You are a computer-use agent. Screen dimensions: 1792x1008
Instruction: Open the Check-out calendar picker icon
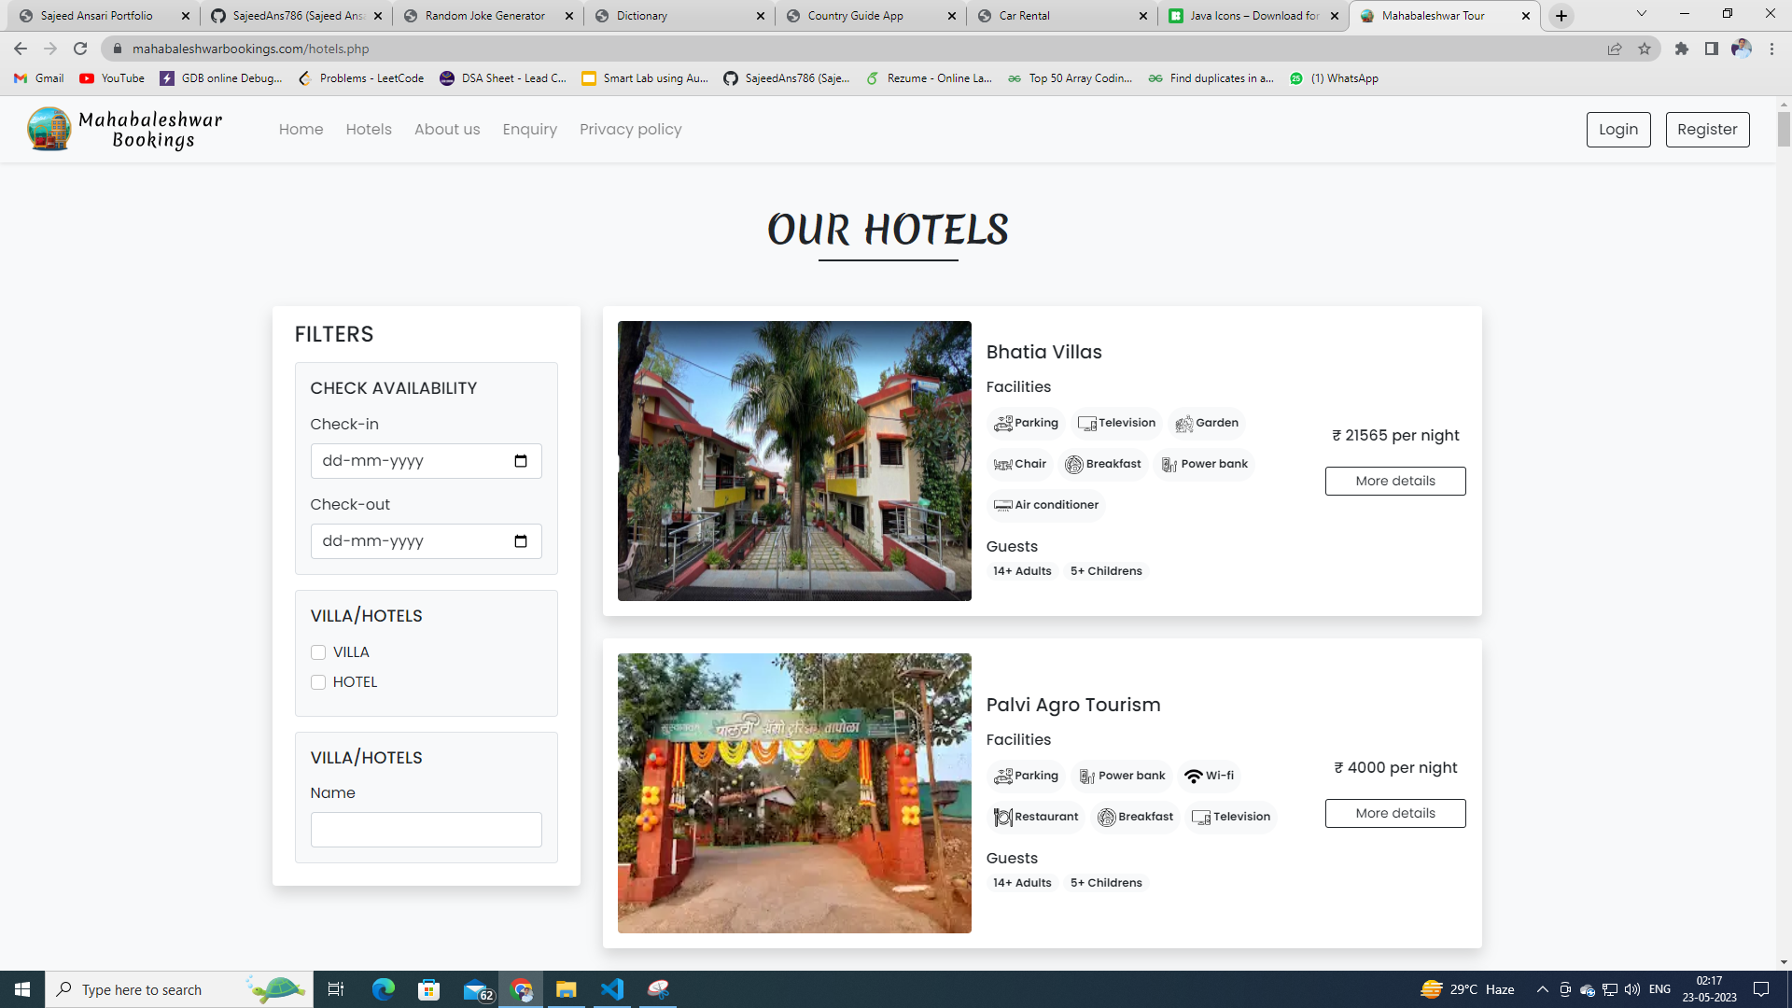coord(521,541)
